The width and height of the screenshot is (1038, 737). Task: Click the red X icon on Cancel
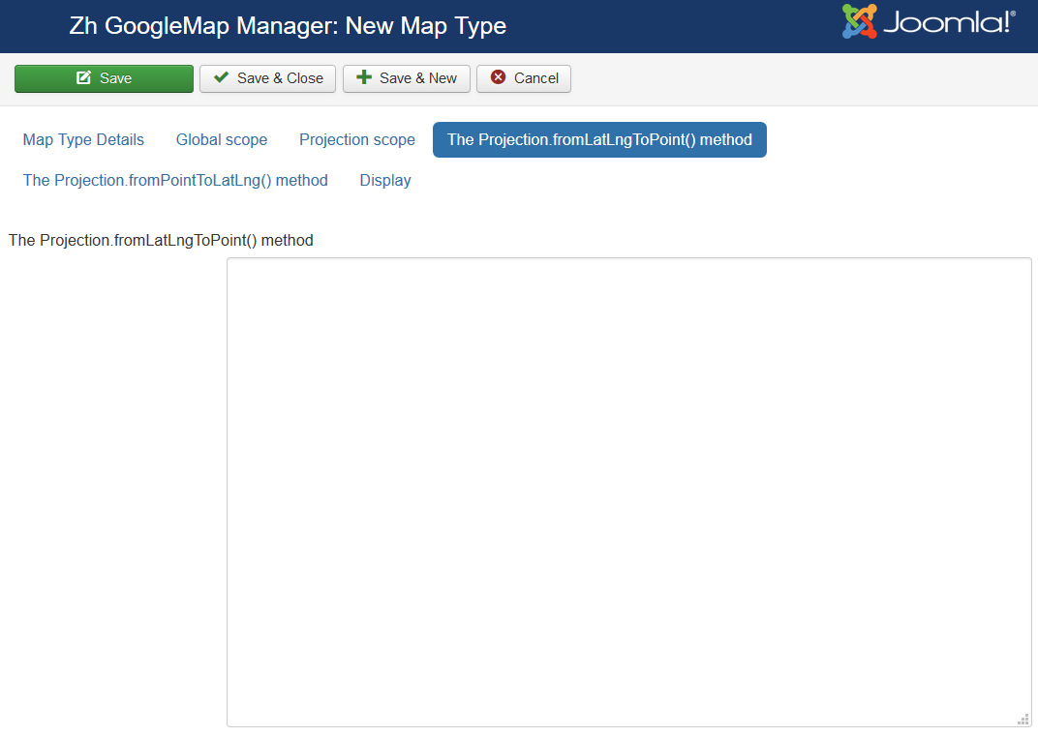[x=499, y=78]
